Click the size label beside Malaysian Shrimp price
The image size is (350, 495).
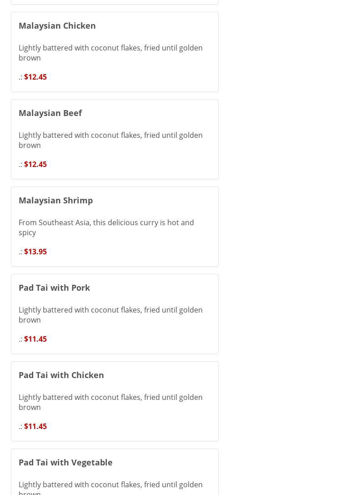click(20, 252)
